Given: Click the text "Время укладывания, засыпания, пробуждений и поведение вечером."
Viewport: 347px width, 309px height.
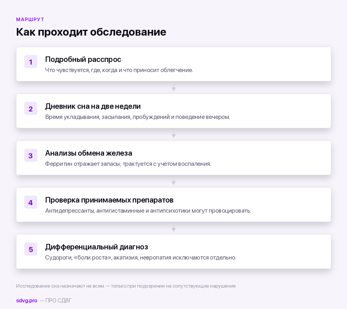Looking at the screenshot, I should (138, 117).
